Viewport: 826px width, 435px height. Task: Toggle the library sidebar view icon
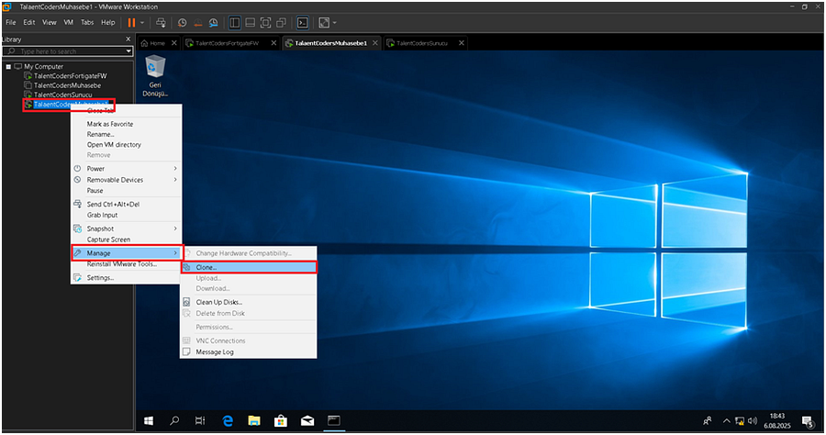pos(235,23)
